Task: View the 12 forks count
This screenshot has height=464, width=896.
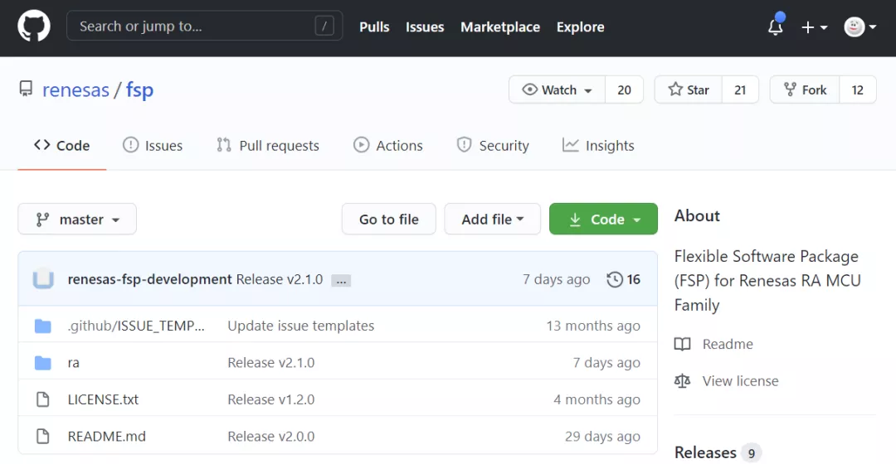Action: coord(857,89)
